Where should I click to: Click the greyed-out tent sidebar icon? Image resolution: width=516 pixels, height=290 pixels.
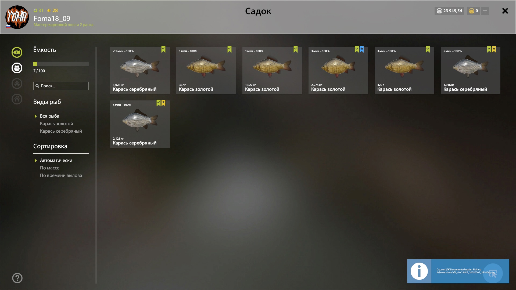click(17, 84)
